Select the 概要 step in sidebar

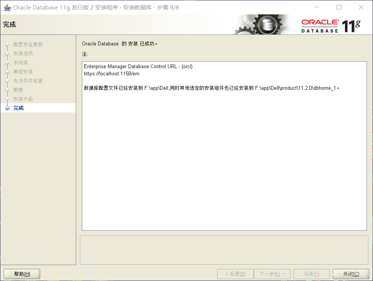click(x=18, y=90)
